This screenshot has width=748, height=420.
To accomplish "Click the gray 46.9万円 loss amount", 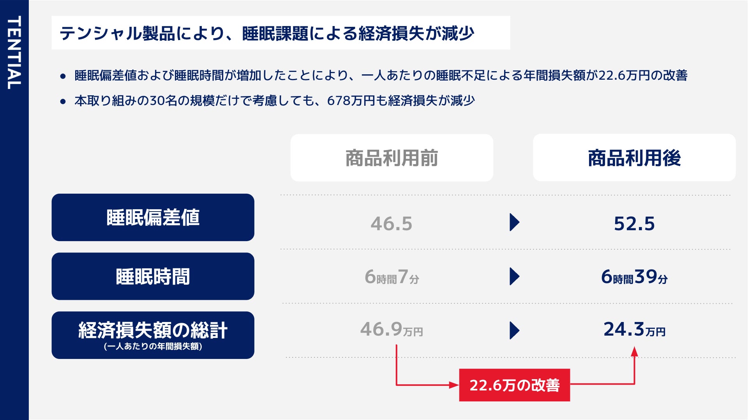I will 391,330.
